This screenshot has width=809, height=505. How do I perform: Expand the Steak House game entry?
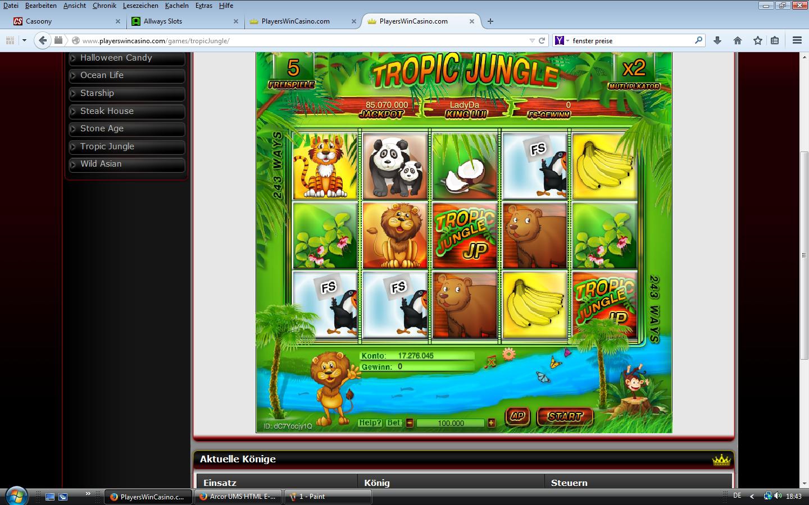(x=126, y=112)
